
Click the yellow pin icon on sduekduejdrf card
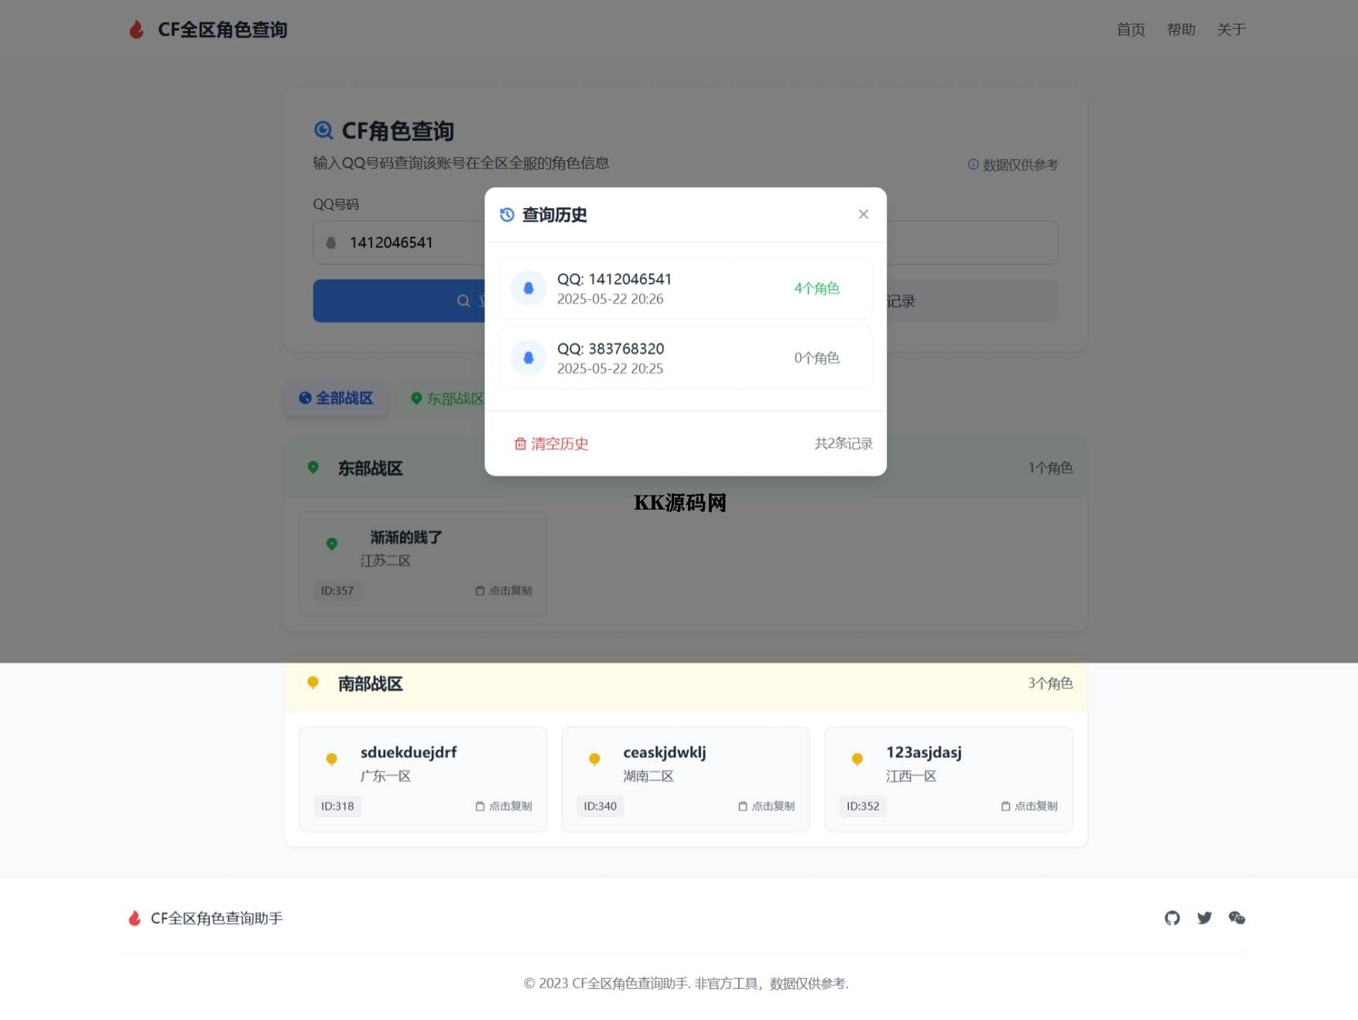(332, 759)
